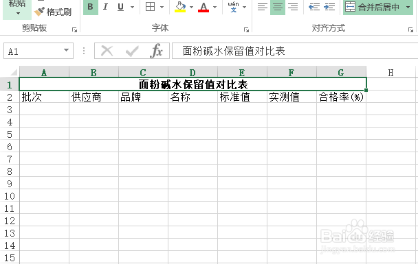Image resolution: width=418 pixels, height=264 pixels.
Task: Click Format Painter (格式刷) button
Action: pos(53,12)
